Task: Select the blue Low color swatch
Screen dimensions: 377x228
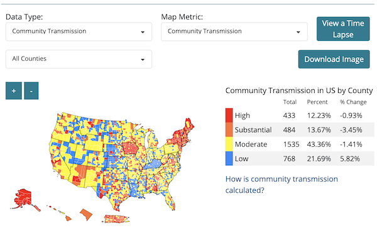Action: pos(229,158)
